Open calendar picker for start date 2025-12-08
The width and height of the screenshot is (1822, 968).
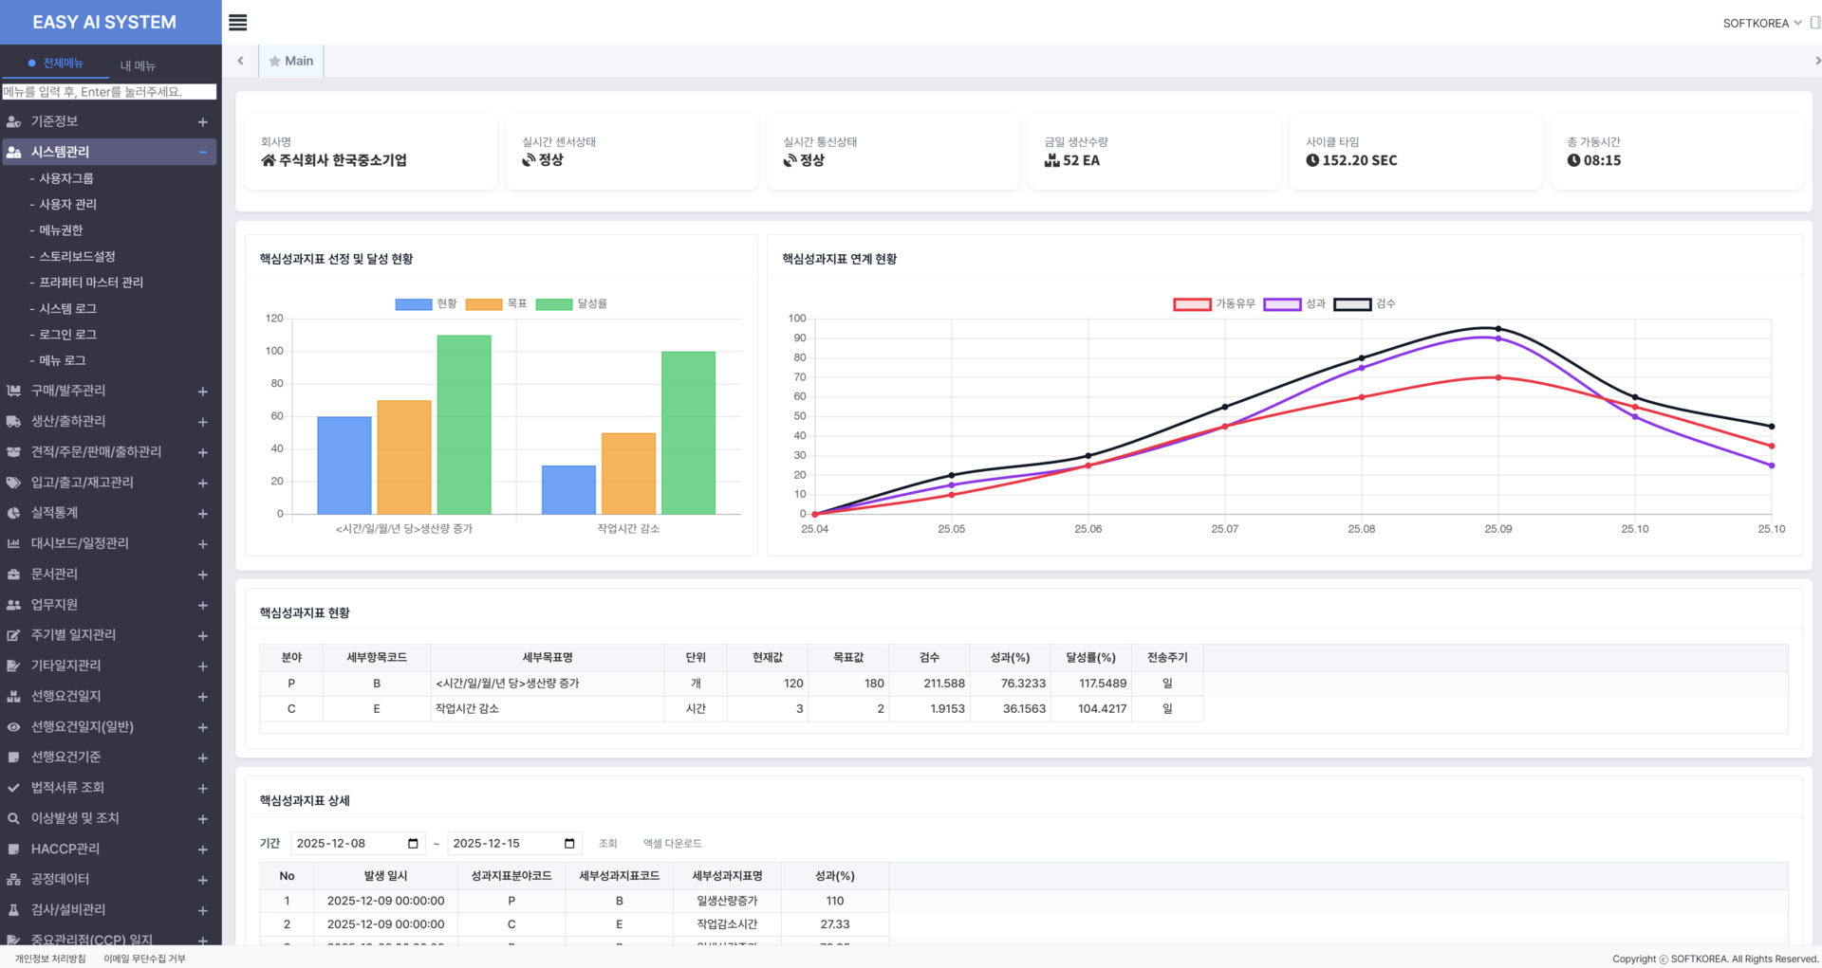[x=413, y=843]
